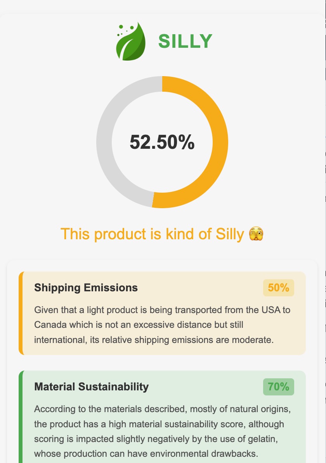
Task: Select the Material Sustainability heading
Action: (x=91, y=387)
